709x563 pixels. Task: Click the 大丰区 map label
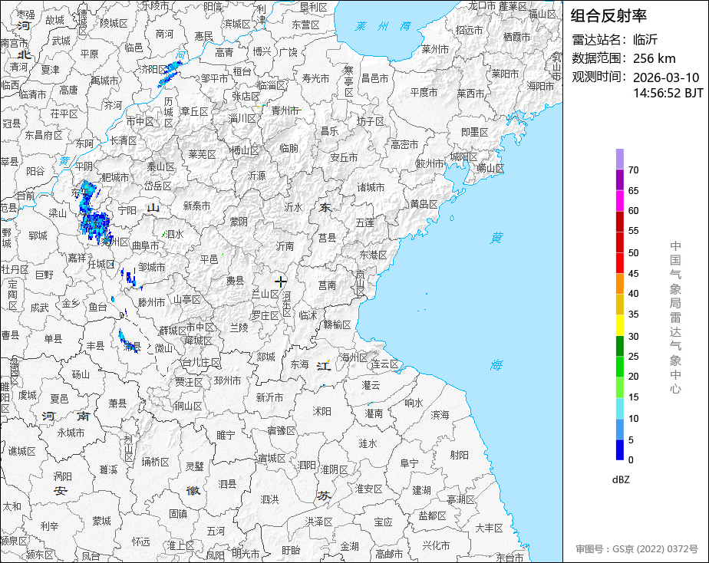point(490,528)
